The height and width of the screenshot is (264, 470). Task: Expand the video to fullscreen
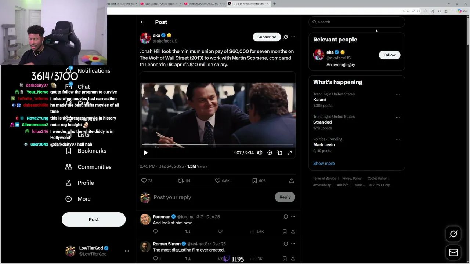point(289,153)
